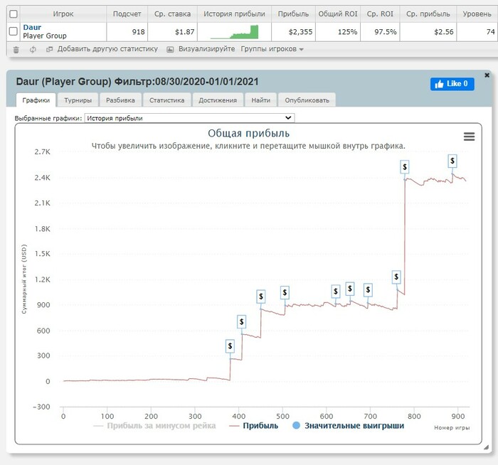Click the resize handle at panel corner
The width and height of the screenshot is (498, 465).
(x=486, y=447)
